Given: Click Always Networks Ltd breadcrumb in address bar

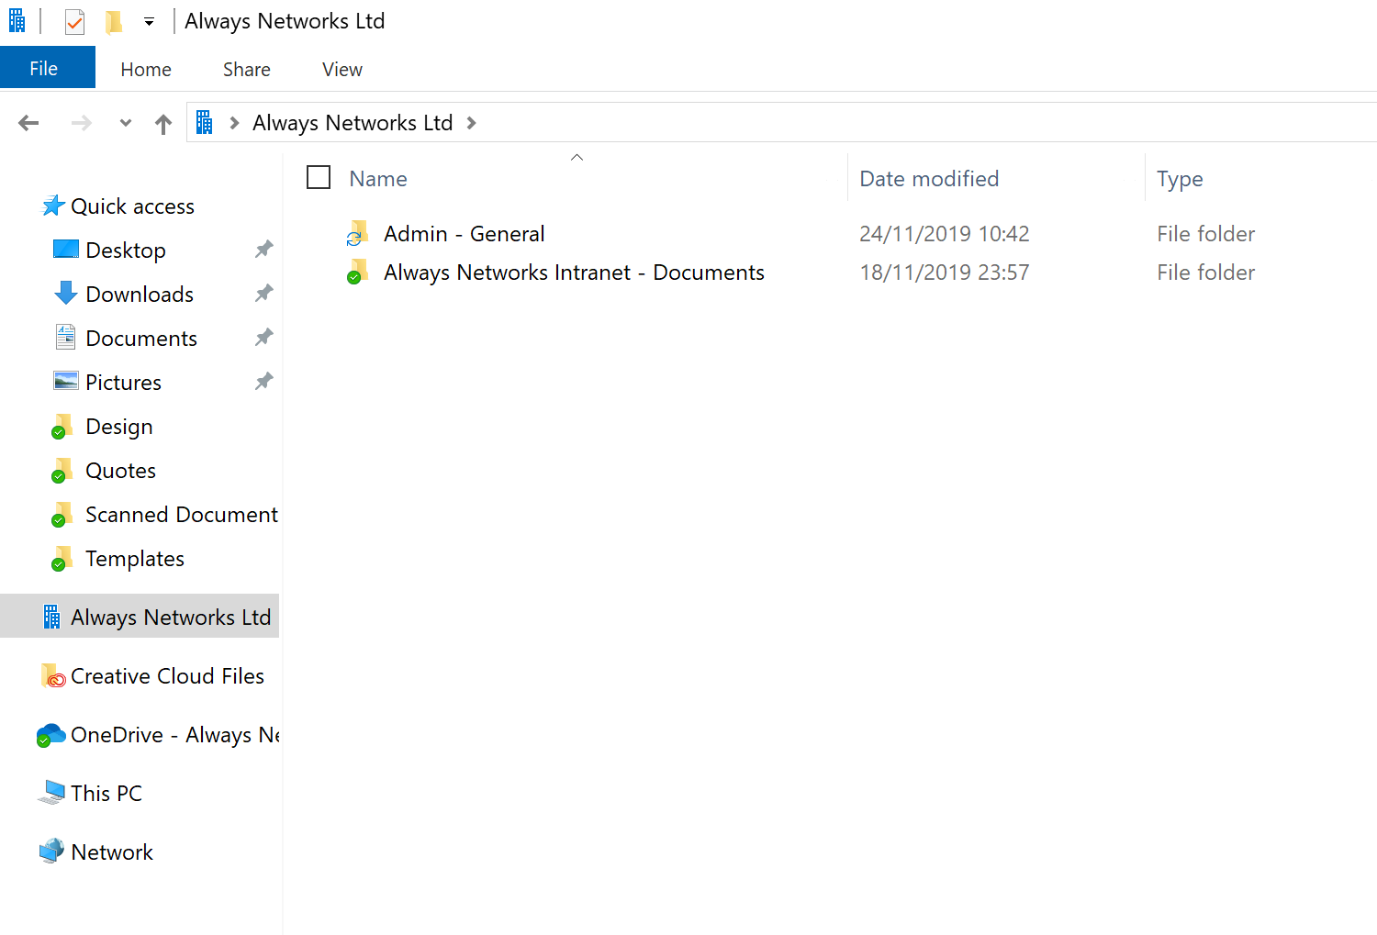Looking at the screenshot, I should [x=353, y=123].
